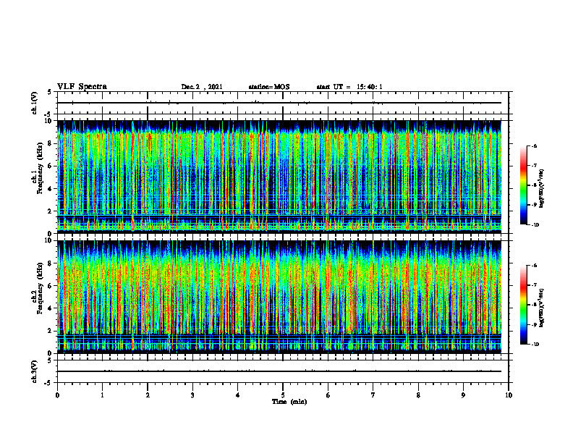Click the "-5" tick on ch.1(V) axis
The image size is (573, 443).
48,114
